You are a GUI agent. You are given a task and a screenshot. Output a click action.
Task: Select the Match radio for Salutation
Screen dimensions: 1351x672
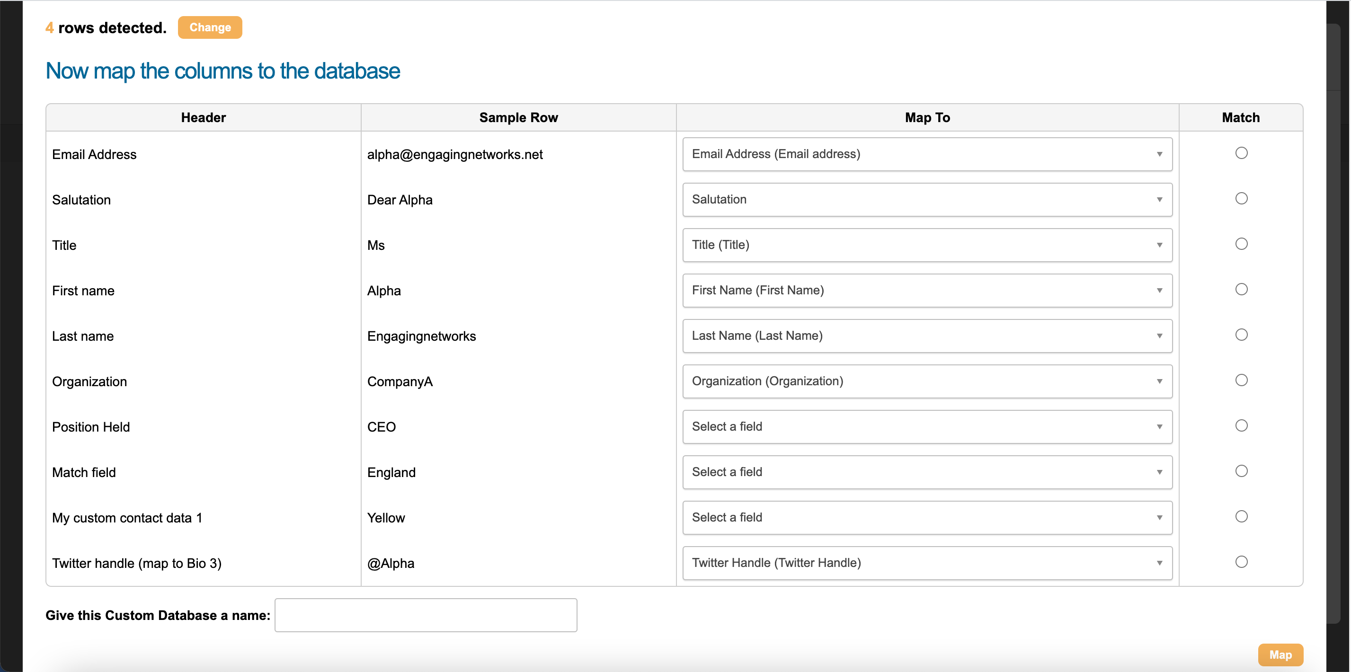tap(1241, 198)
